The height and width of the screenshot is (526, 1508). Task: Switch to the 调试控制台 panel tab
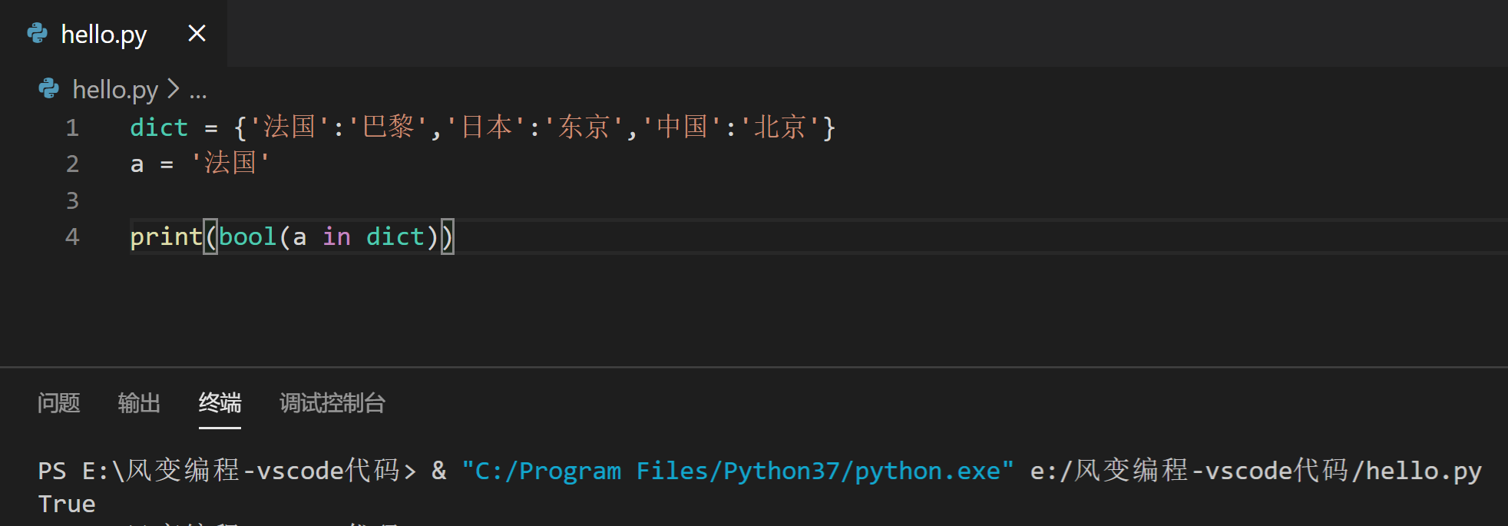[332, 403]
